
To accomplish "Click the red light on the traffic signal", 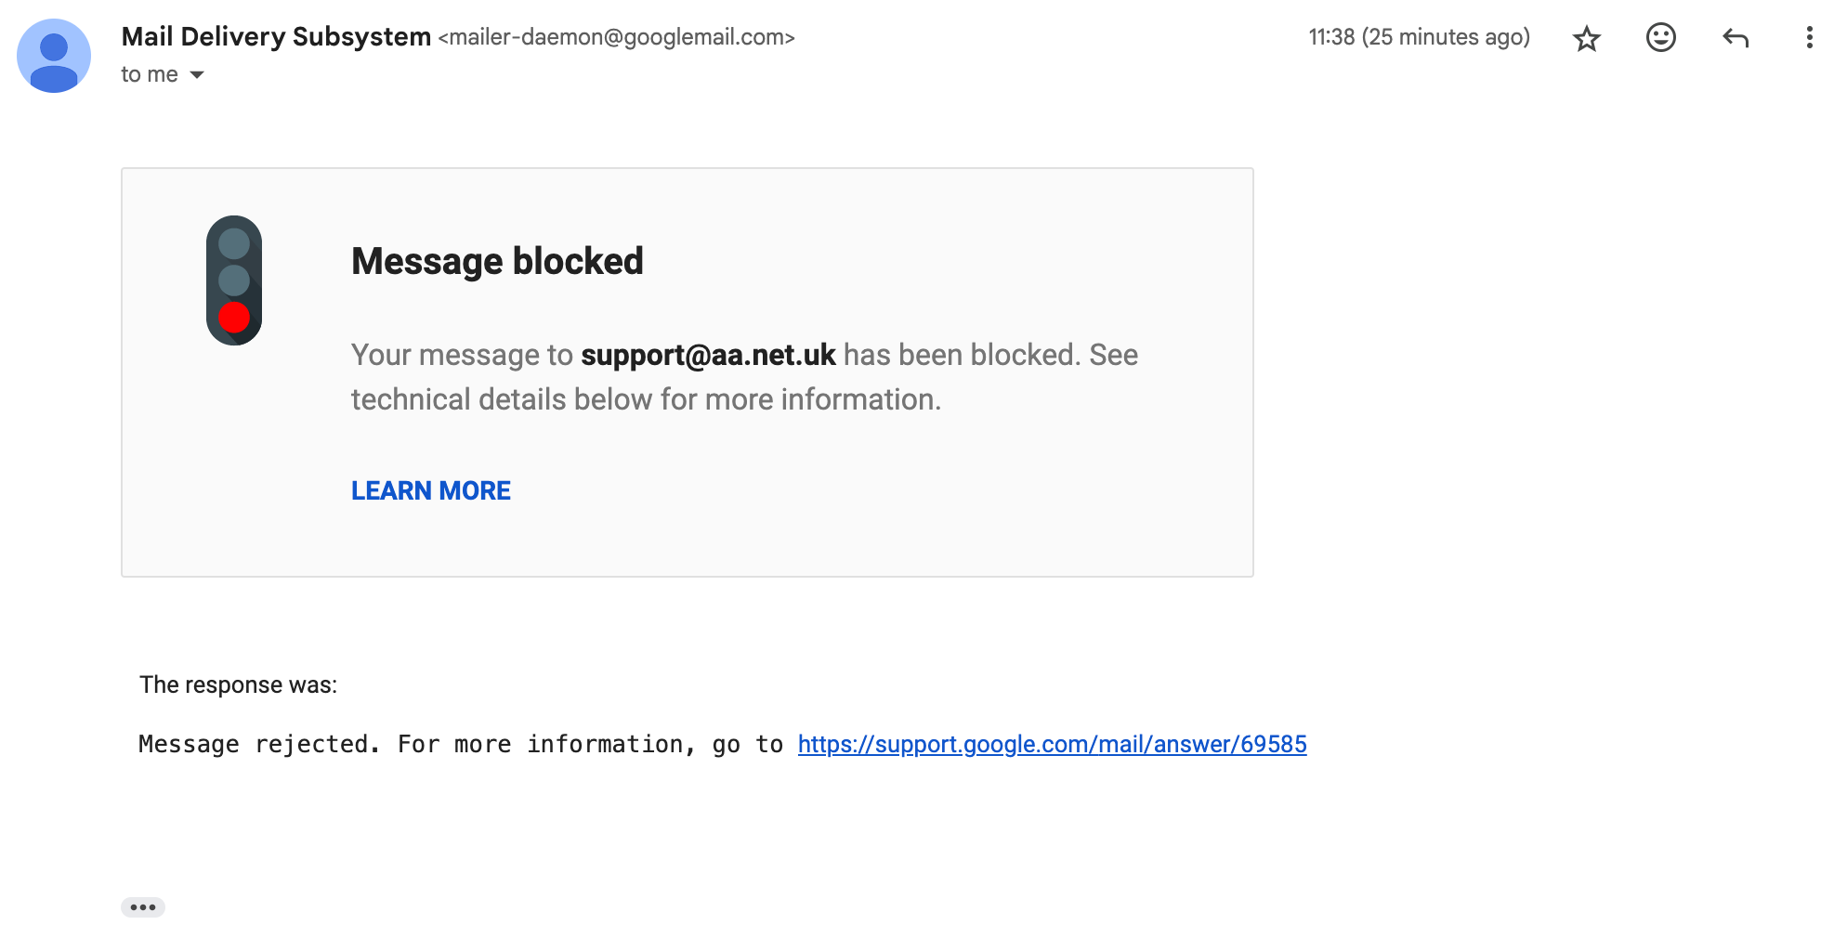I will coord(234,318).
